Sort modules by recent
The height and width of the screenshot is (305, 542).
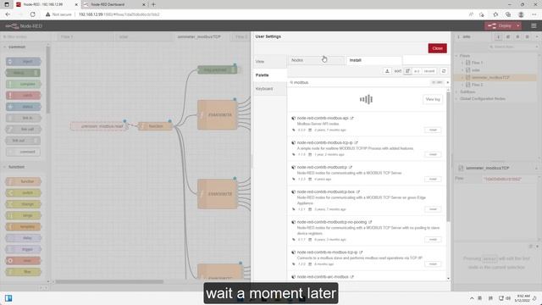pyautogui.click(x=429, y=71)
